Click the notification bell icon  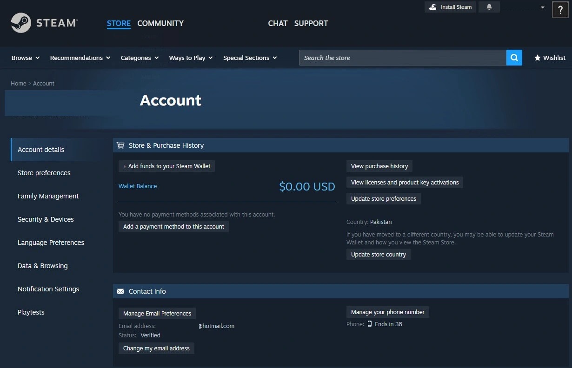pyautogui.click(x=489, y=7)
